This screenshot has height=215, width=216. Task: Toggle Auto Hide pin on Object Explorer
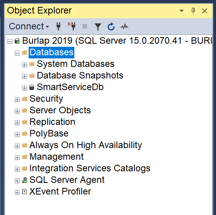tap(193, 11)
